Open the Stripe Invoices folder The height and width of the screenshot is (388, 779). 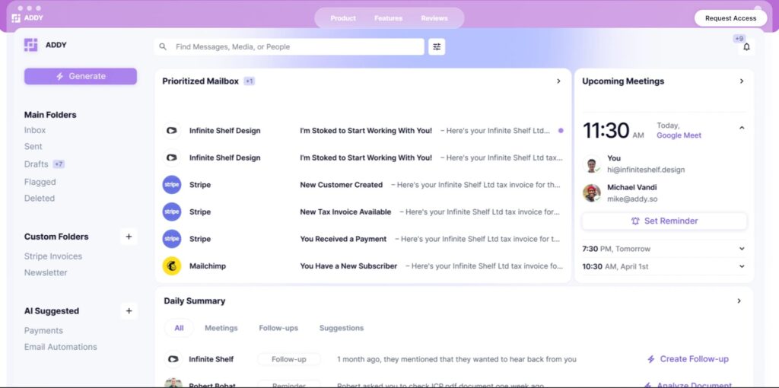click(53, 256)
